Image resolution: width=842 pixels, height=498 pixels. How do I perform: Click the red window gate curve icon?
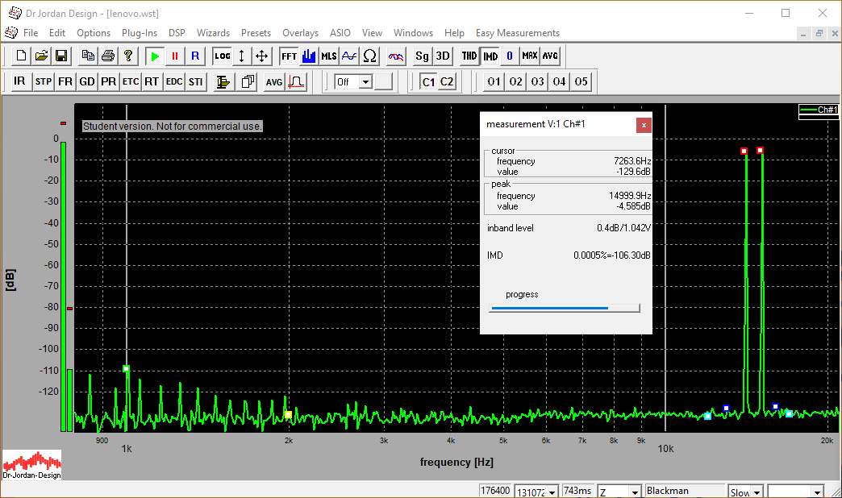[x=297, y=81]
